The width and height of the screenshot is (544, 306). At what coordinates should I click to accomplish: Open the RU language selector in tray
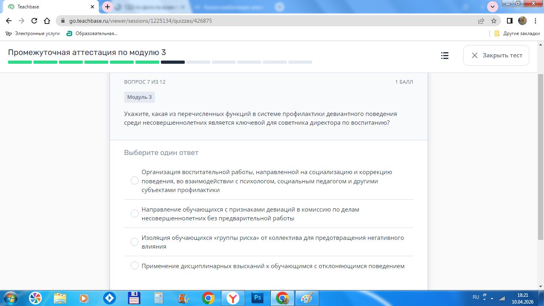(476, 297)
